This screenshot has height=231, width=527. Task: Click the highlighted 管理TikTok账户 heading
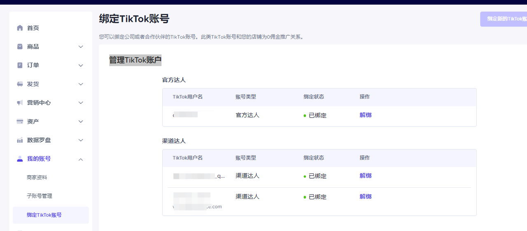pos(135,60)
